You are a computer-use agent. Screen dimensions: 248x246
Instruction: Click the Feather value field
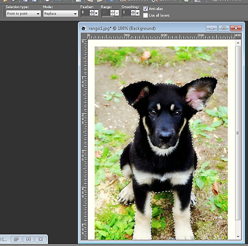85,12
